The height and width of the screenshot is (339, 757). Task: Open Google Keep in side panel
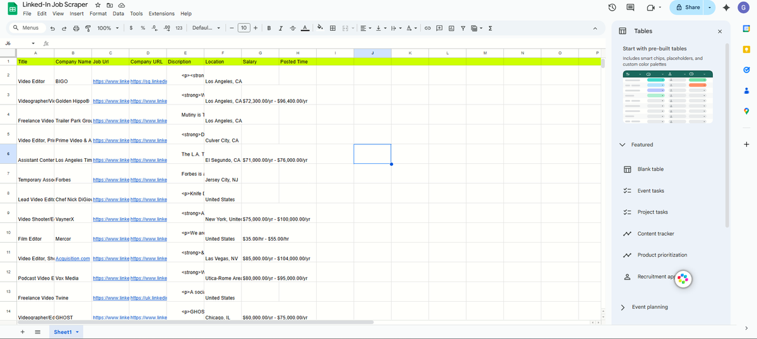pos(746,49)
